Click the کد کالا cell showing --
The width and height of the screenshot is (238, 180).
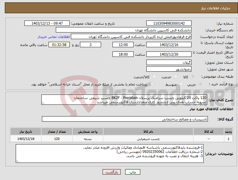209,139
